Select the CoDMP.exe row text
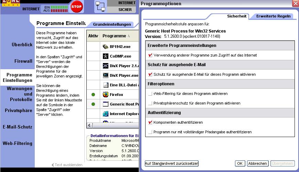Screen dimensions: 299x172 click(x=120, y=56)
